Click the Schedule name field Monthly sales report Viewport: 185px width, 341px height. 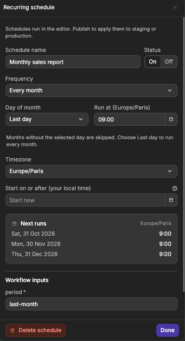coord(73,62)
